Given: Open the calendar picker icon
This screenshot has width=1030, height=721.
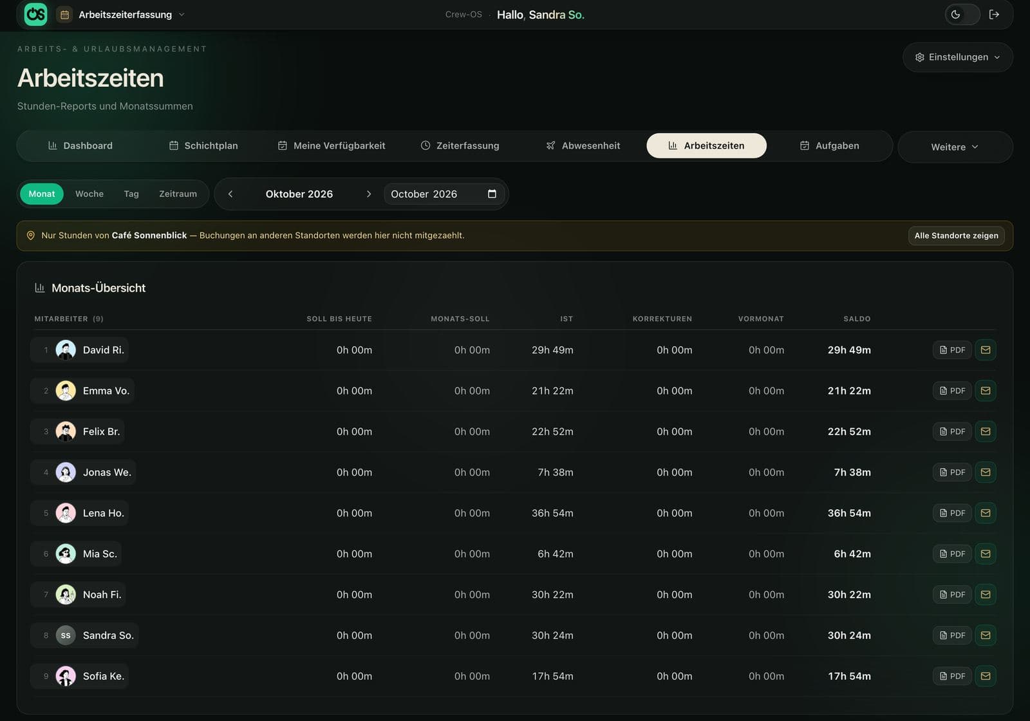Looking at the screenshot, I should coord(492,194).
